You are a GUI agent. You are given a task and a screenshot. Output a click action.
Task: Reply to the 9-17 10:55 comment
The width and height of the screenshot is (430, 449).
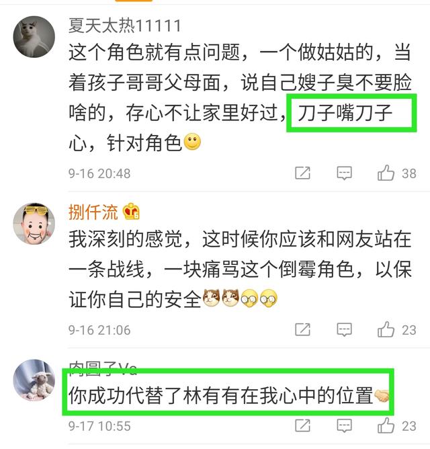point(344,425)
